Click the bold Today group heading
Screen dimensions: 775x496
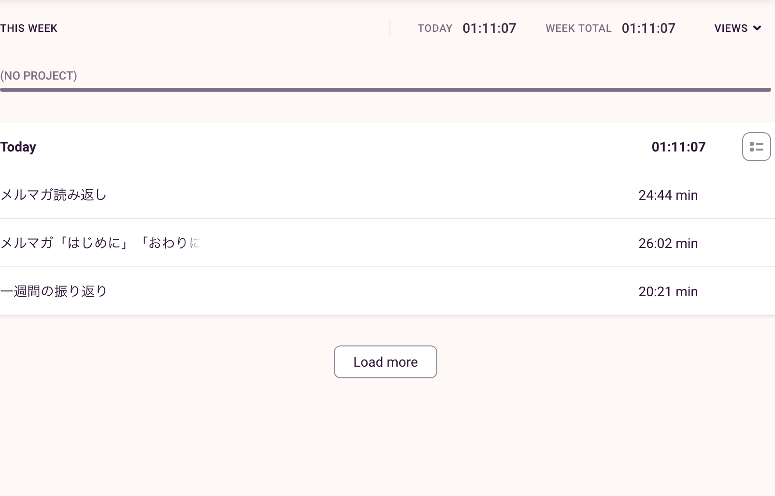[18, 147]
